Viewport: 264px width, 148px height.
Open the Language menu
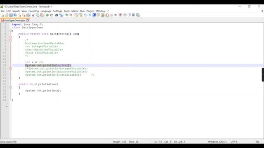(46, 11)
